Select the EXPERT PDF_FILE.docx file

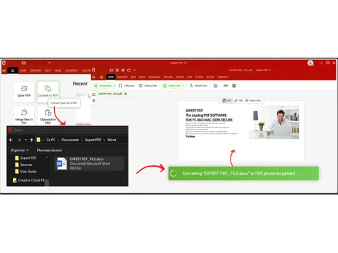click(89, 163)
